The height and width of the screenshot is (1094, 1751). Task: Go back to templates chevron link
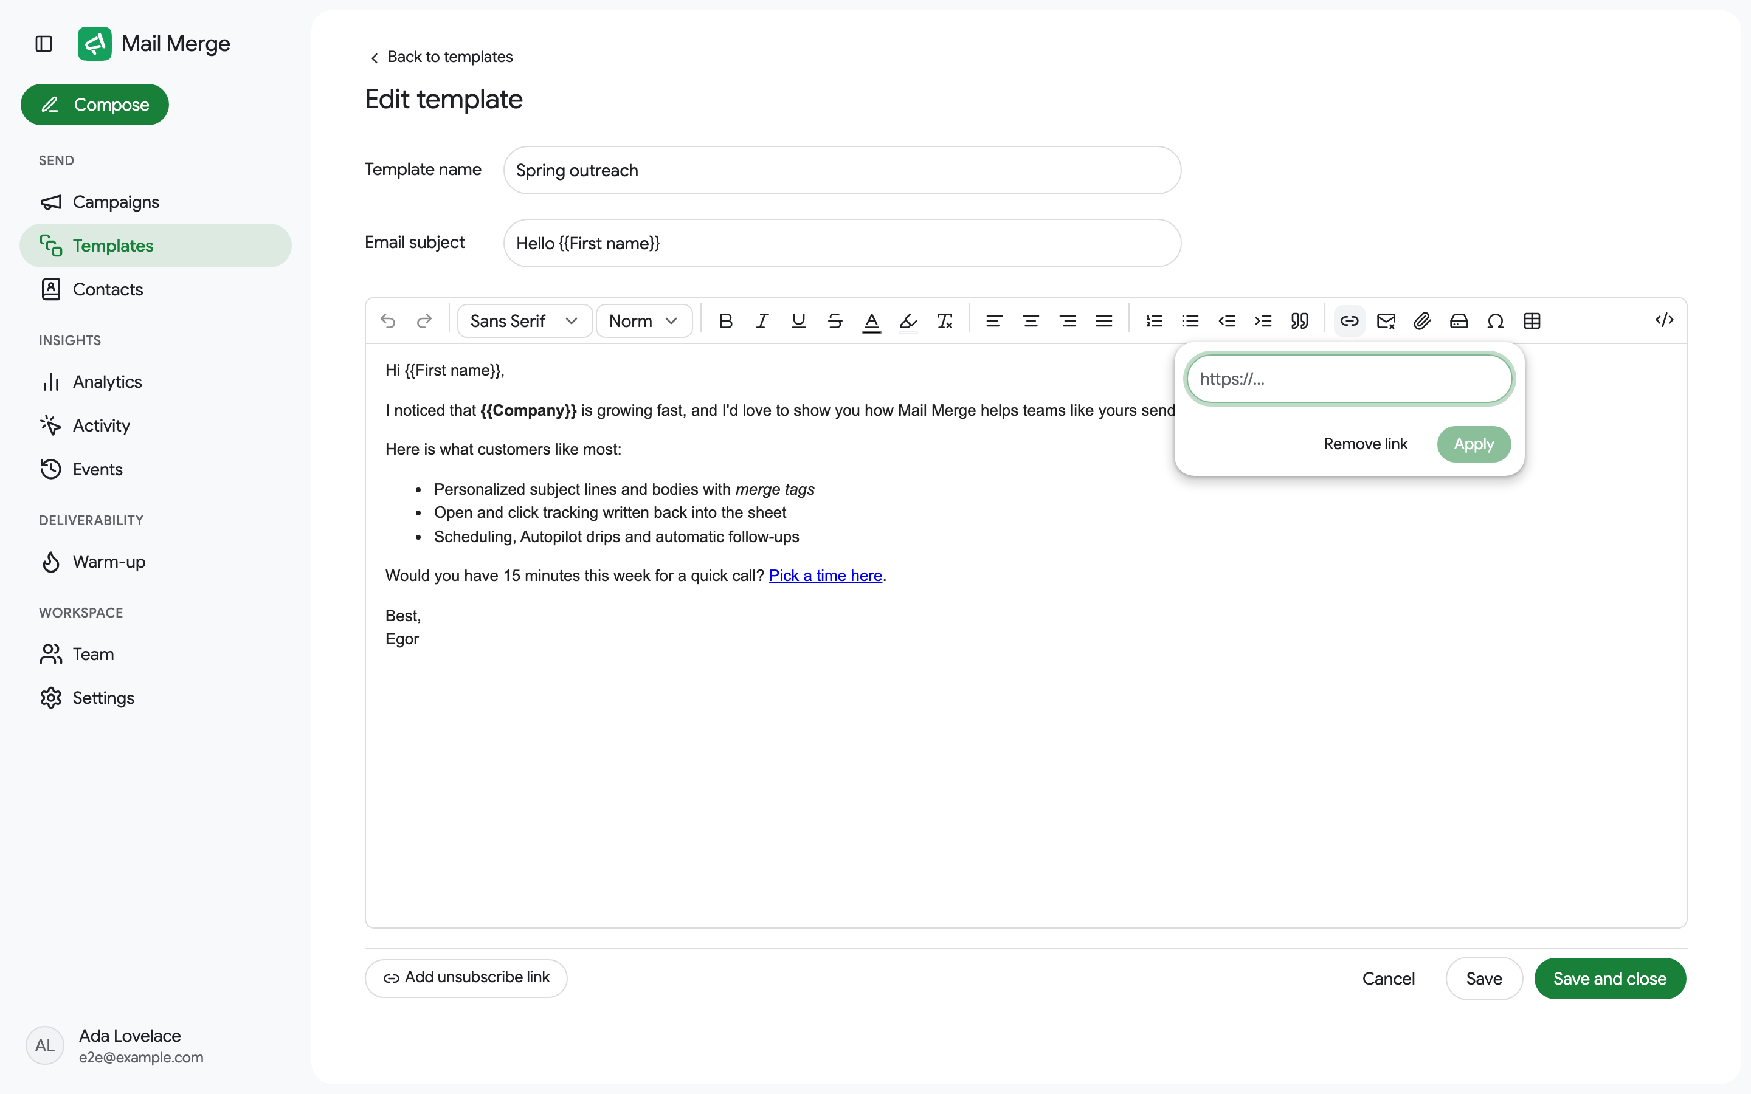pyautogui.click(x=441, y=57)
